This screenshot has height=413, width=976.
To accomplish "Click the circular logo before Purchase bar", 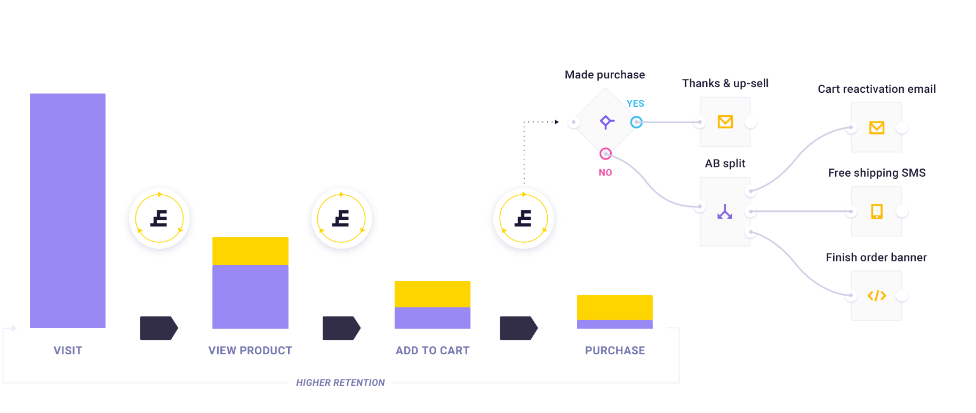I will point(524,218).
